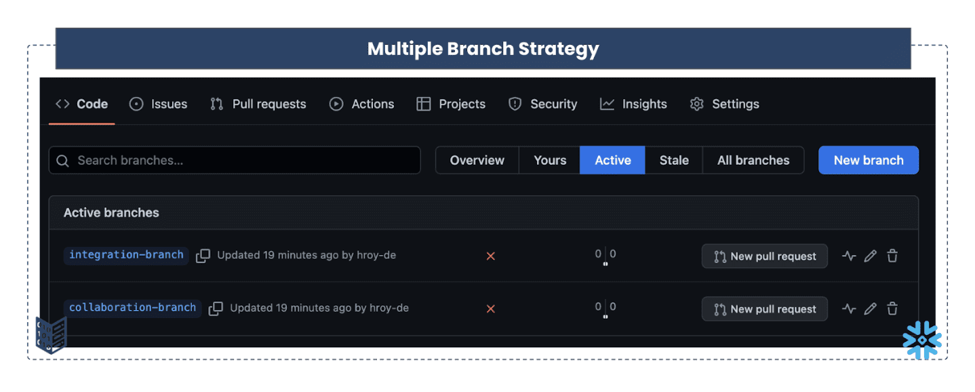
Task: View activity for integration-branch
Action: coord(849,256)
